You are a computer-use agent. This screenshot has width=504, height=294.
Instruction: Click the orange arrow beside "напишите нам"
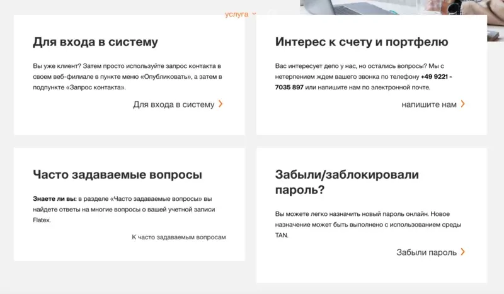coord(463,104)
